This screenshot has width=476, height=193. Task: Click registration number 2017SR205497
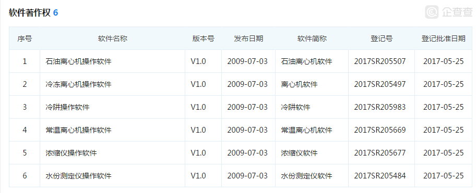click(x=380, y=84)
